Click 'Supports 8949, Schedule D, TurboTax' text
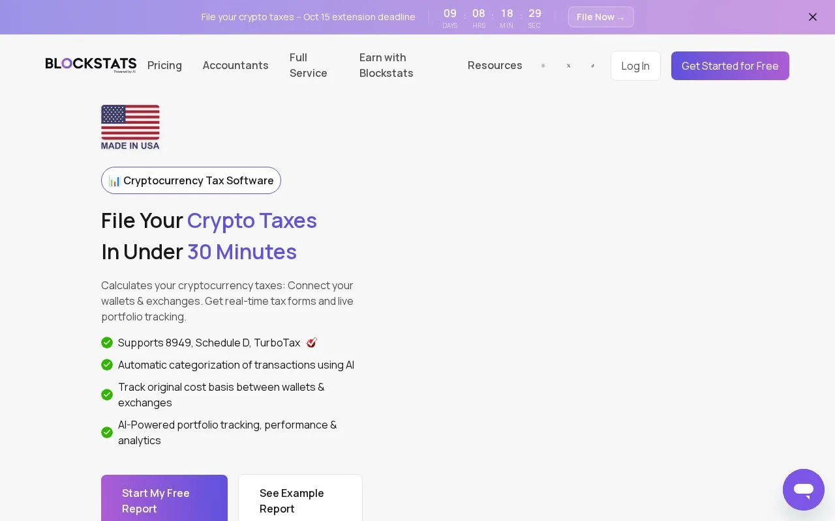This screenshot has width=835, height=521. (x=209, y=343)
